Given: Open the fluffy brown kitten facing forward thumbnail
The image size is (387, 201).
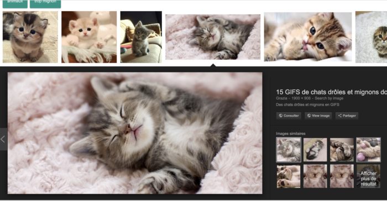Looking at the screenshot, I should click(x=30, y=37).
